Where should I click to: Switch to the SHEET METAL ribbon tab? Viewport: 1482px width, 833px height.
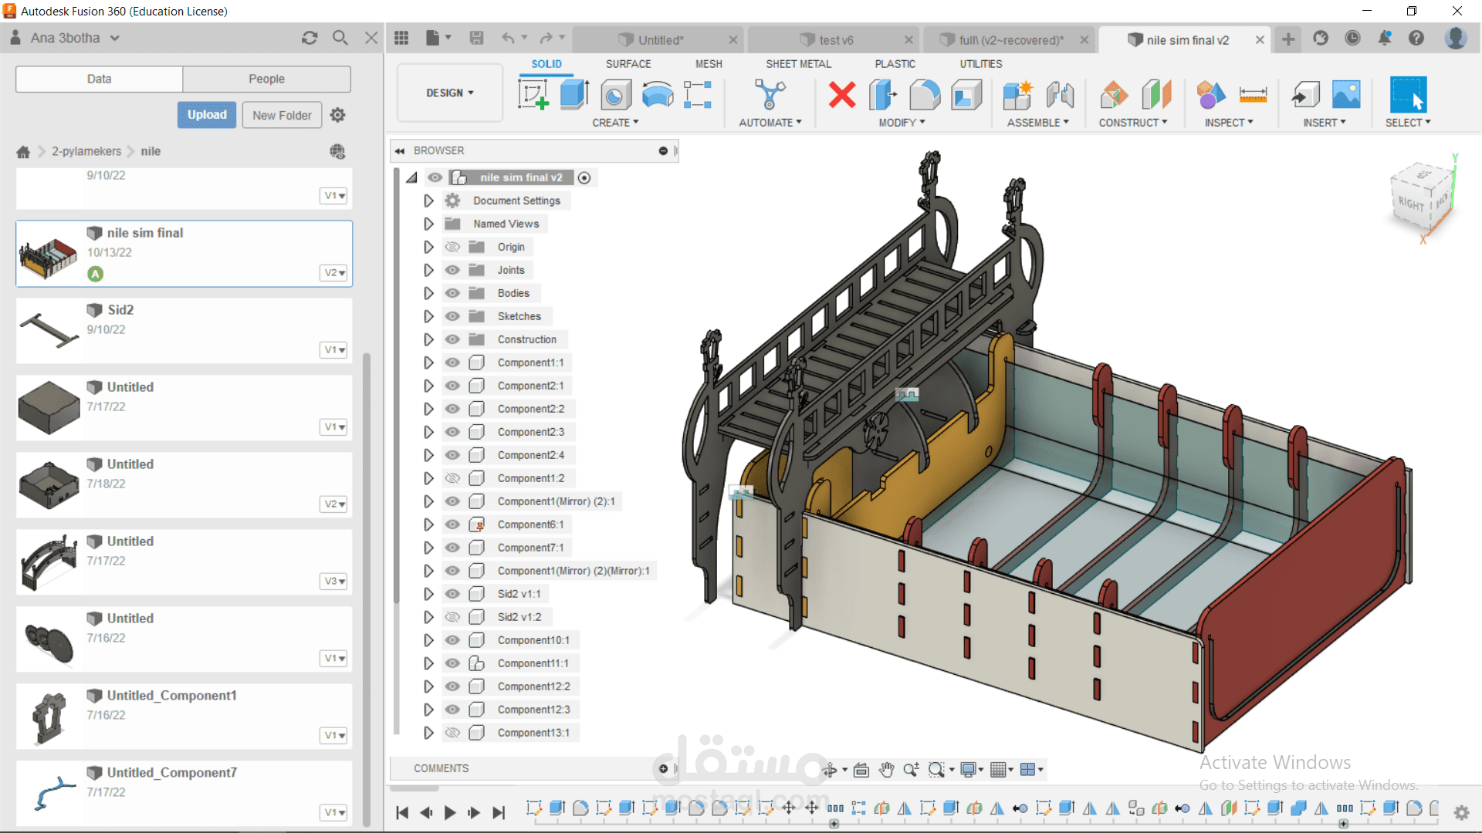point(798,64)
